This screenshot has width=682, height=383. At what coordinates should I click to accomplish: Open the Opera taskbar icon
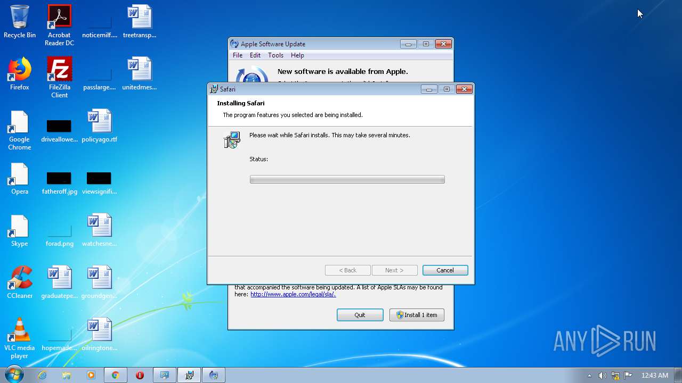point(140,375)
